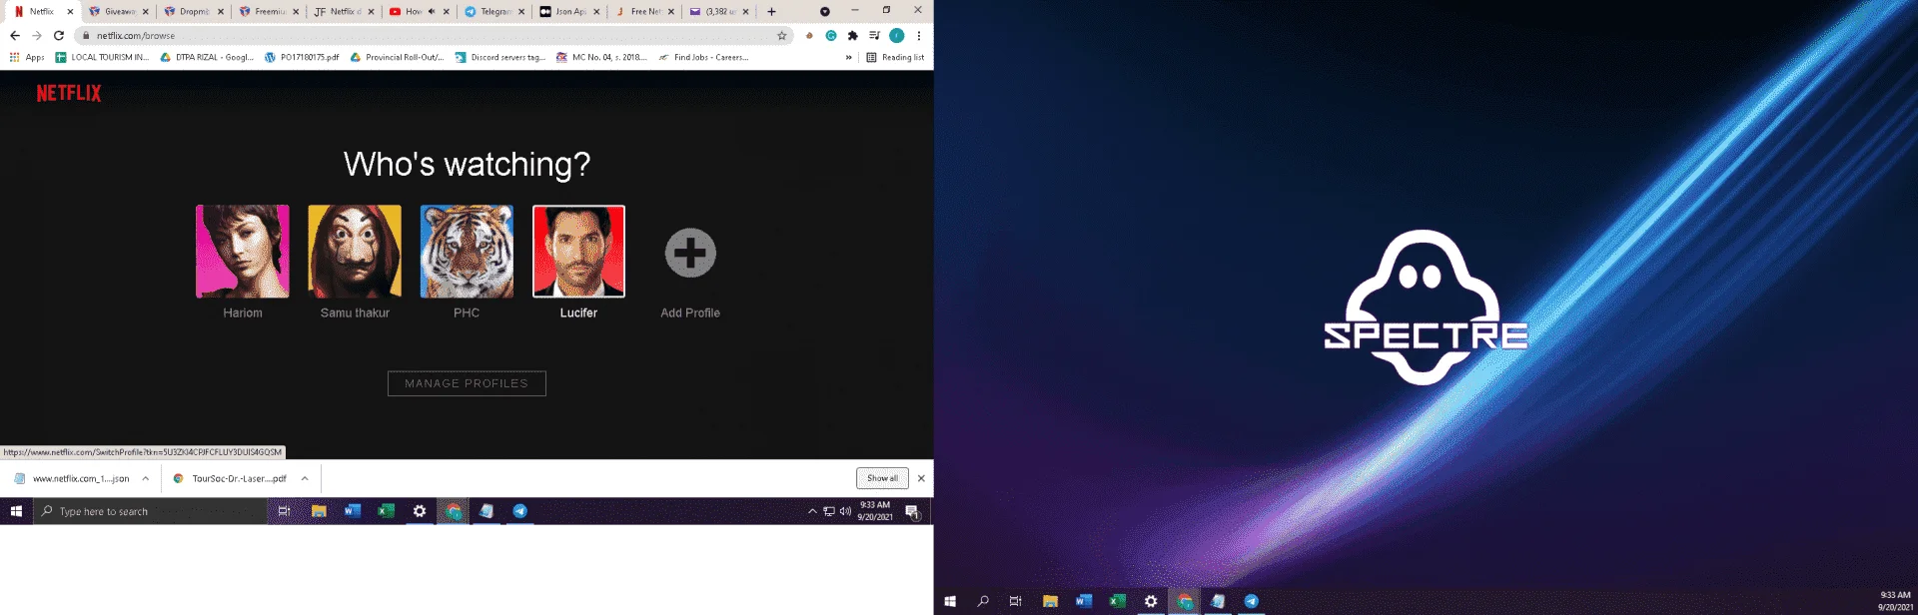Image resolution: width=1918 pixels, height=615 pixels.
Task: Open downloaded www.netflix.com_1...json file
Action: click(72, 478)
